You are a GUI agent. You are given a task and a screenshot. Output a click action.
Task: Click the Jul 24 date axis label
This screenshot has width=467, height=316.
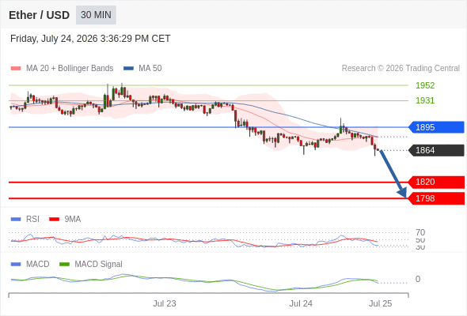301,303
